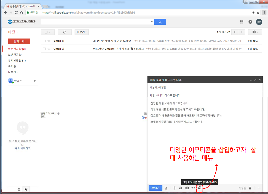
Task: Open the 새 받은편지함 사용 관련 도움말 email
Action: click(x=151, y=41)
